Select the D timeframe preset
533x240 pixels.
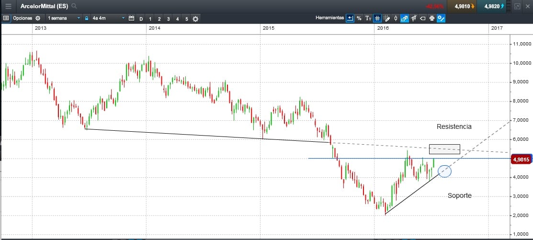141,19
